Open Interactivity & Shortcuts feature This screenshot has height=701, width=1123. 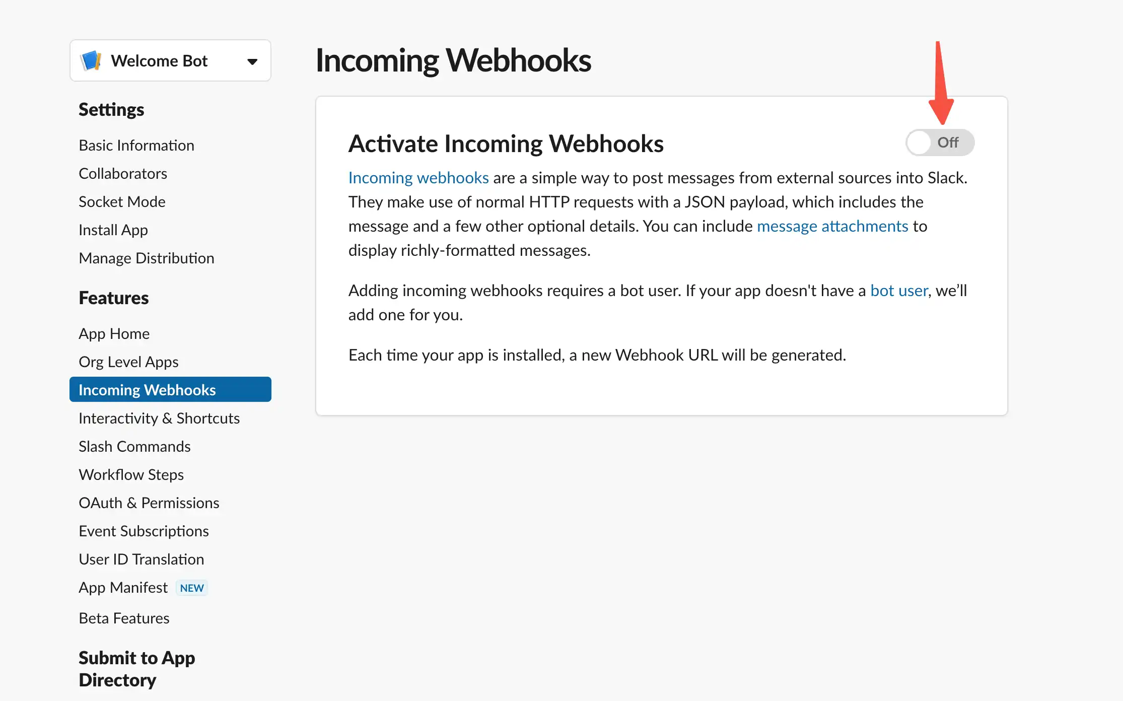coord(159,418)
